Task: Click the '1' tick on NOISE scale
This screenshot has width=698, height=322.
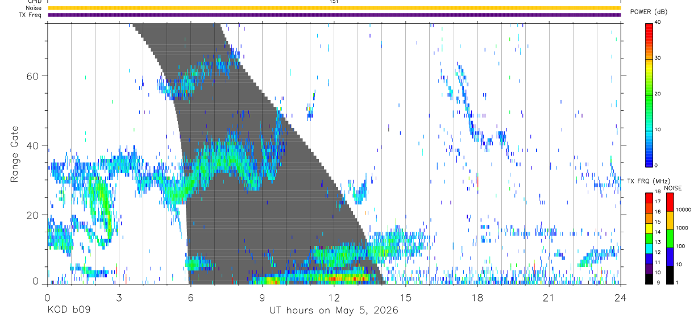Action: (x=676, y=283)
